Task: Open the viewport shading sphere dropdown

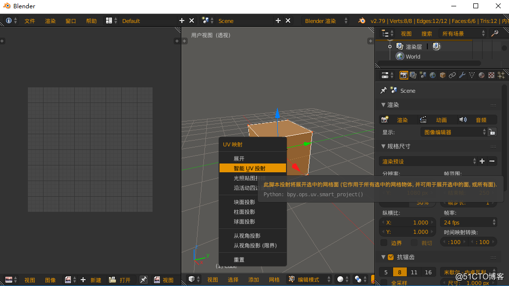Action: coord(342,280)
